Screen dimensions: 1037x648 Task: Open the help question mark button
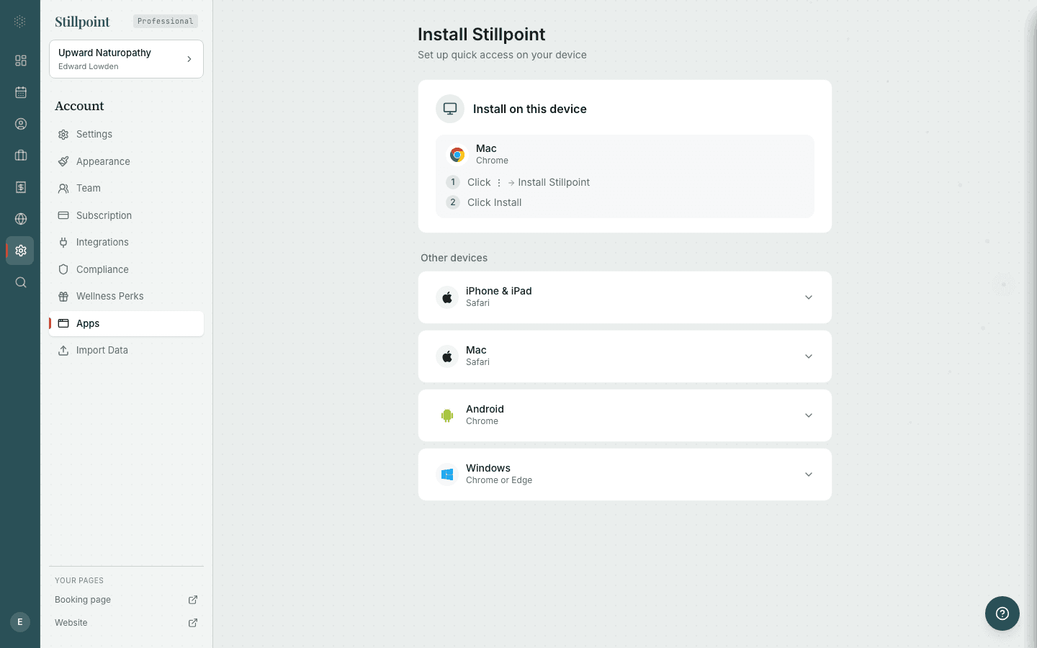[x=1002, y=613]
